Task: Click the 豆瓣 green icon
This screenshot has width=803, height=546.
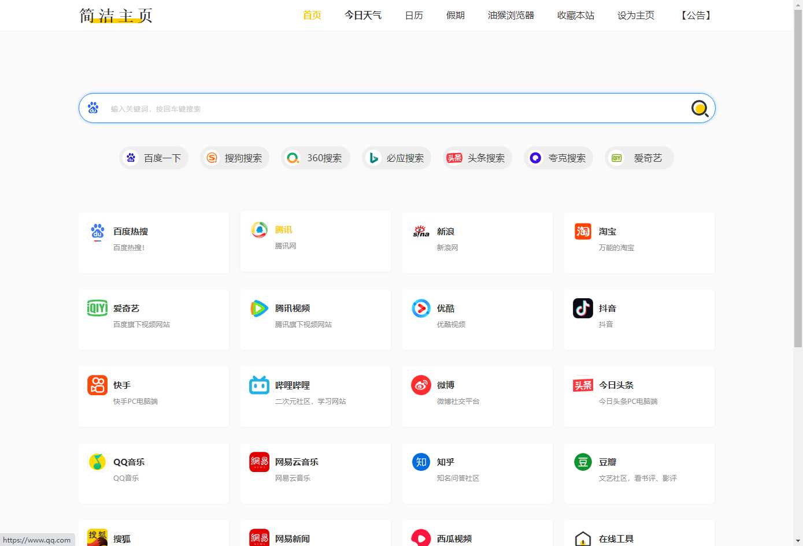Action: pos(583,462)
